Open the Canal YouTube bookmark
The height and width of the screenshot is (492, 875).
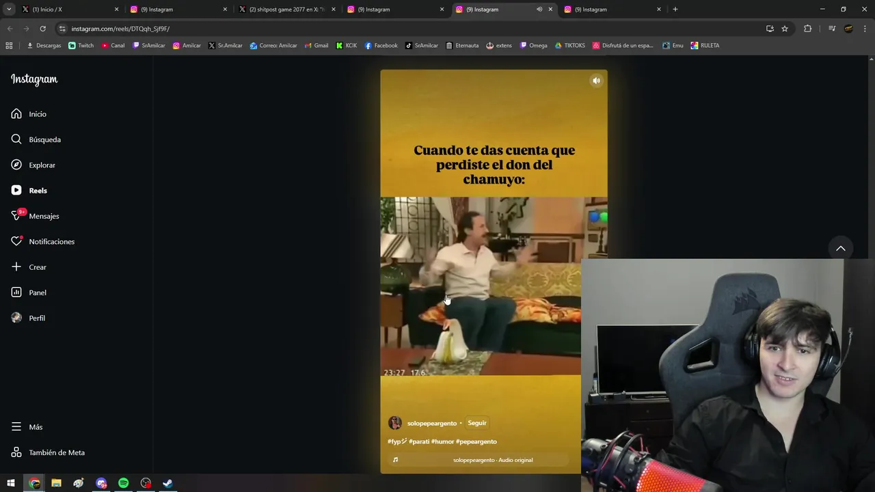(x=113, y=46)
